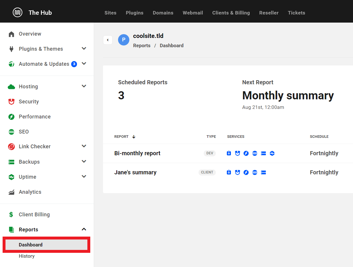Click the Aug 21st, 12:00am date text
The height and width of the screenshot is (267, 353).
[x=263, y=107]
